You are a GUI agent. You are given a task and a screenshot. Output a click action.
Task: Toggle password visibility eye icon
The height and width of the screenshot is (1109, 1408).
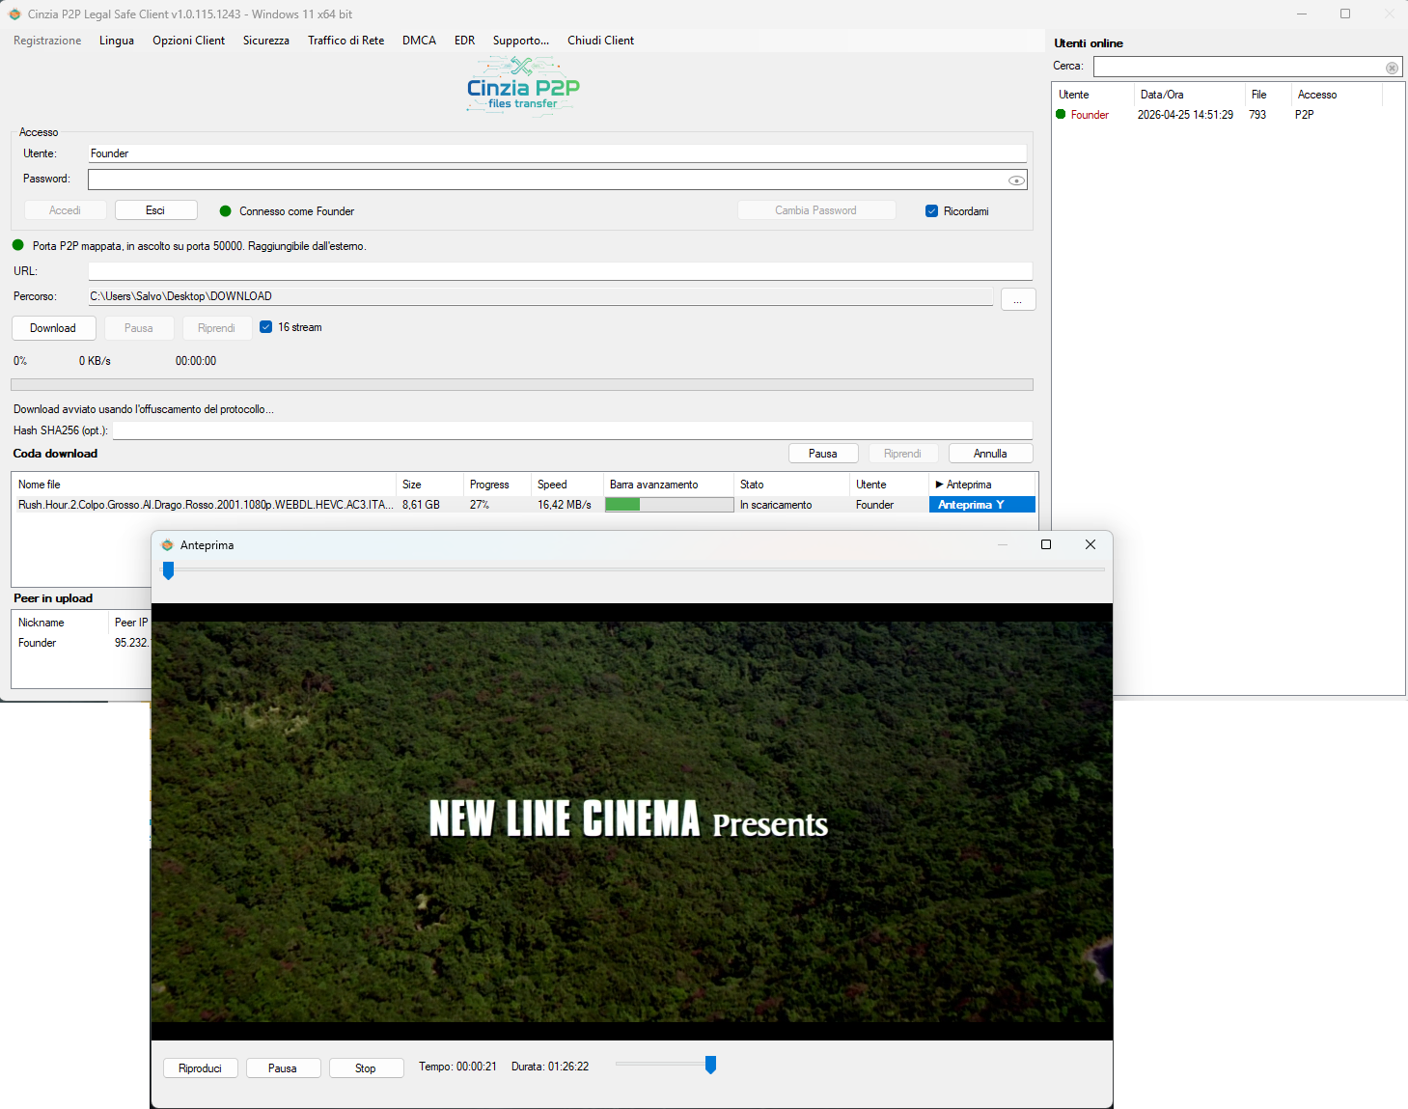click(1016, 180)
